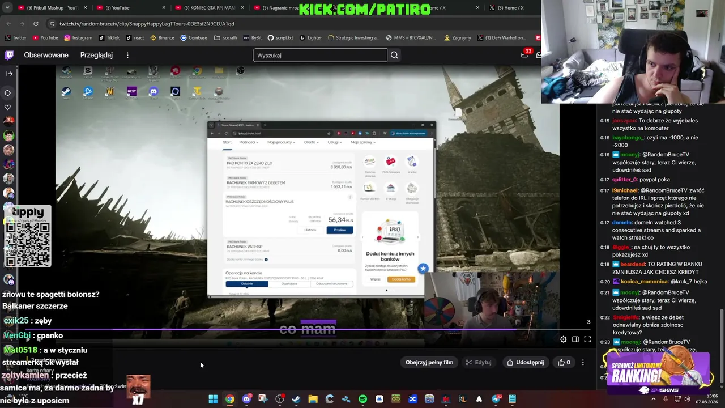Open File Explorer from the taskbar
The height and width of the screenshot is (408, 725).
(x=313, y=399)
